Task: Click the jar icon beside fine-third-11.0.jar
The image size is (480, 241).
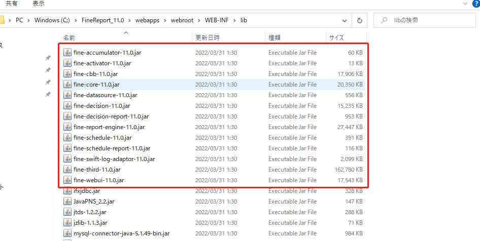Action: (x=67, y=169)
